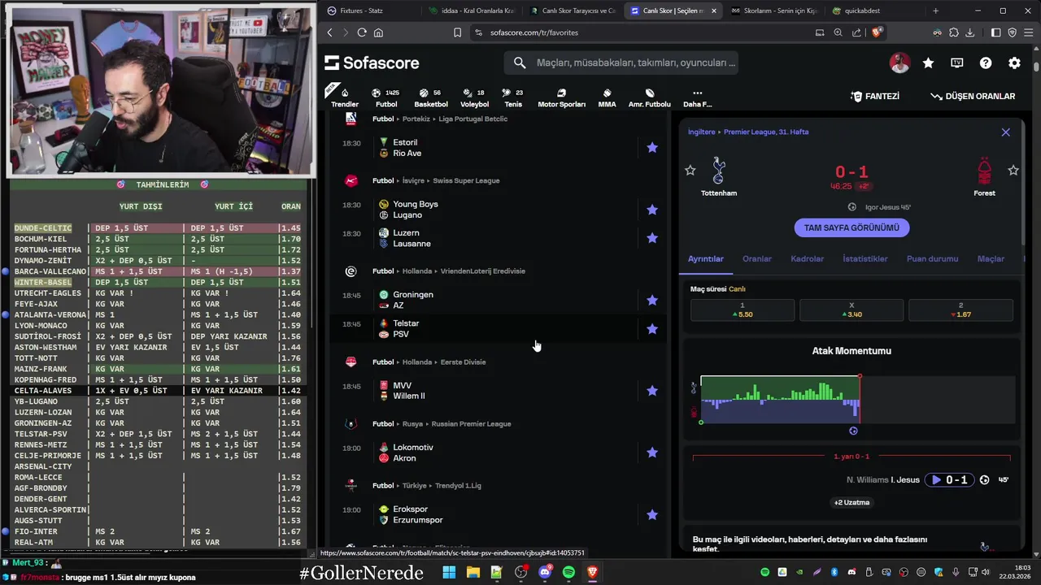This screenshot has height=585, width=1041.
Task: Open the user profile avatar
Action: (x=899, y=63)
